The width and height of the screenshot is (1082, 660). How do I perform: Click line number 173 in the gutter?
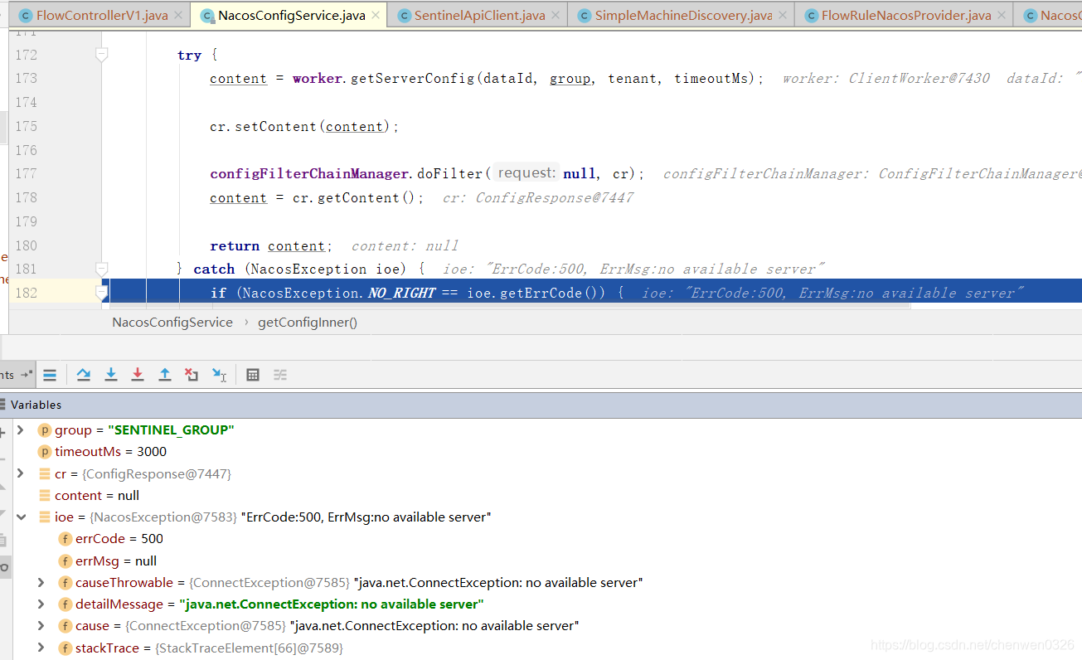tap(27, 78)
